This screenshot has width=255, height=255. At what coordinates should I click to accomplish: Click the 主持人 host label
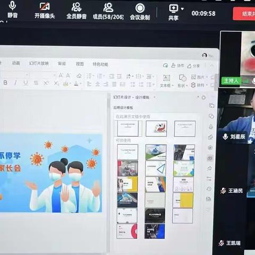point(231,81)
